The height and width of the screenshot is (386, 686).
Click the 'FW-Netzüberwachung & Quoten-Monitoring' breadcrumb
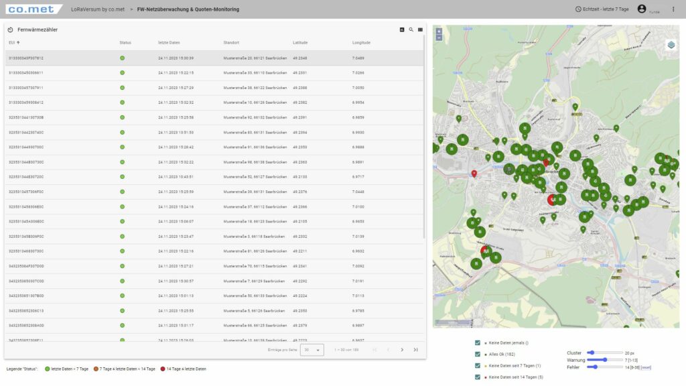pos(188,9)
